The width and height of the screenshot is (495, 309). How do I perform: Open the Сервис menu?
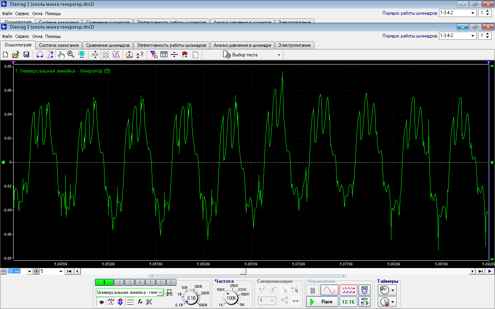22,36
